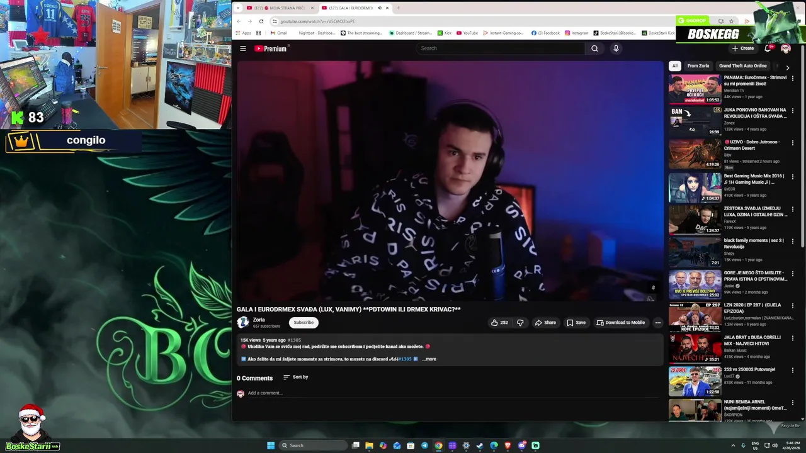Bookmark this page with star icon
This screenshot has height=453, width=806.
(731, 21)
